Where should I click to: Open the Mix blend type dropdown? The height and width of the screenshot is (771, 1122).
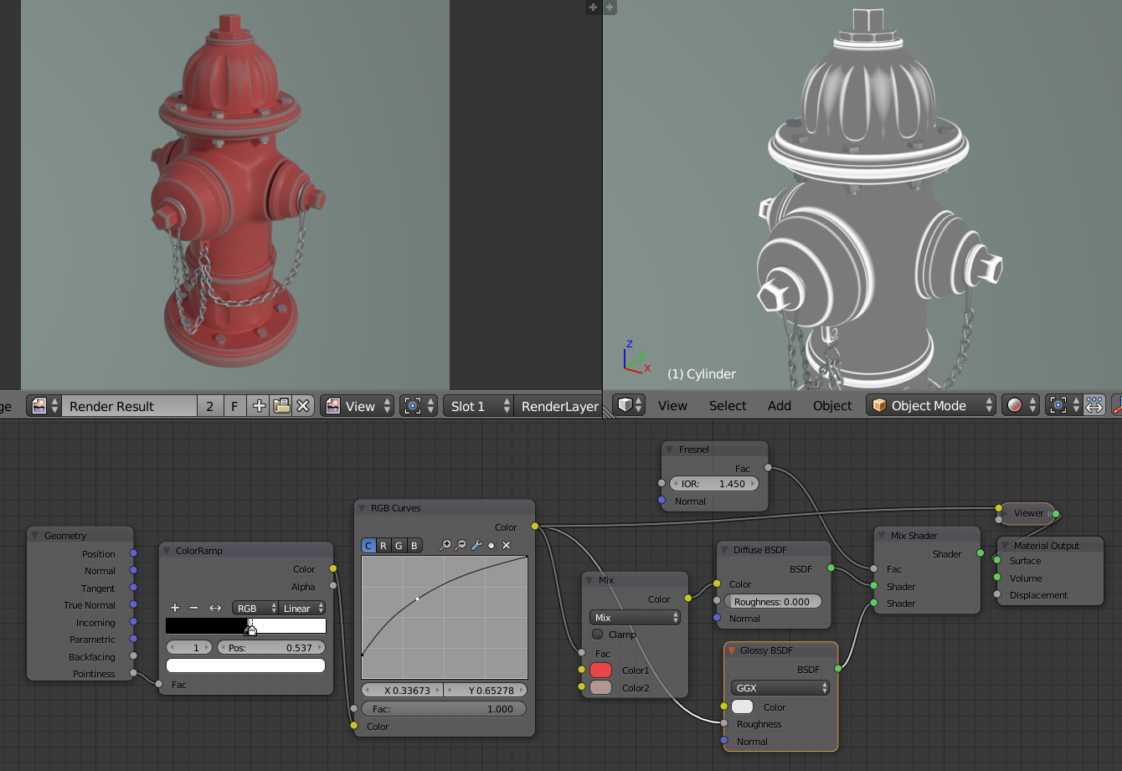coord(634,617)
